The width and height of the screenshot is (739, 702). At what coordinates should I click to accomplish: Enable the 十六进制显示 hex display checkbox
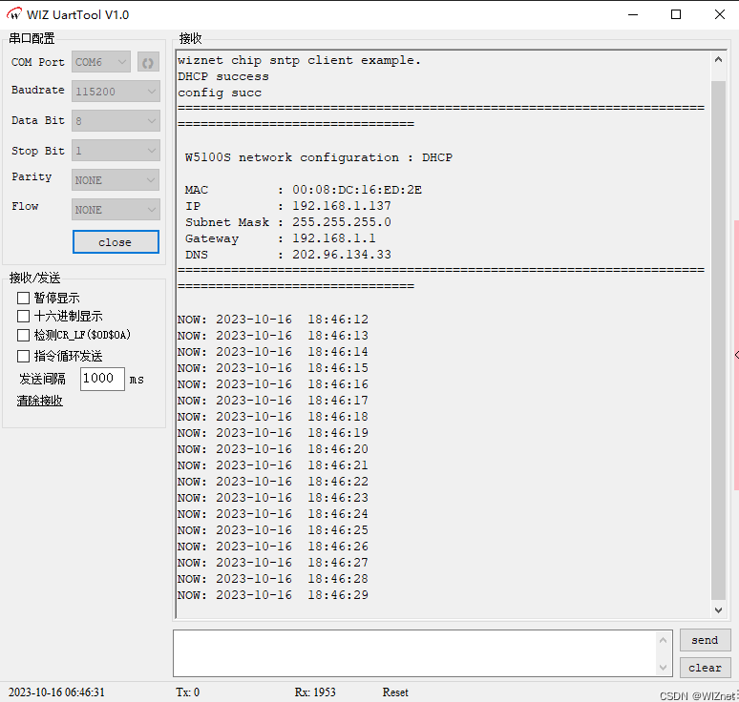[x=23, y=317]
